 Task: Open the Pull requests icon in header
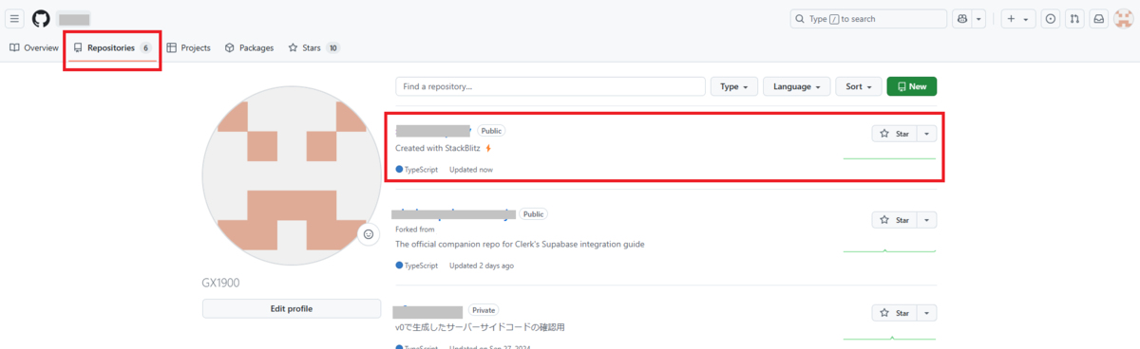click(x=1074, y=19)
